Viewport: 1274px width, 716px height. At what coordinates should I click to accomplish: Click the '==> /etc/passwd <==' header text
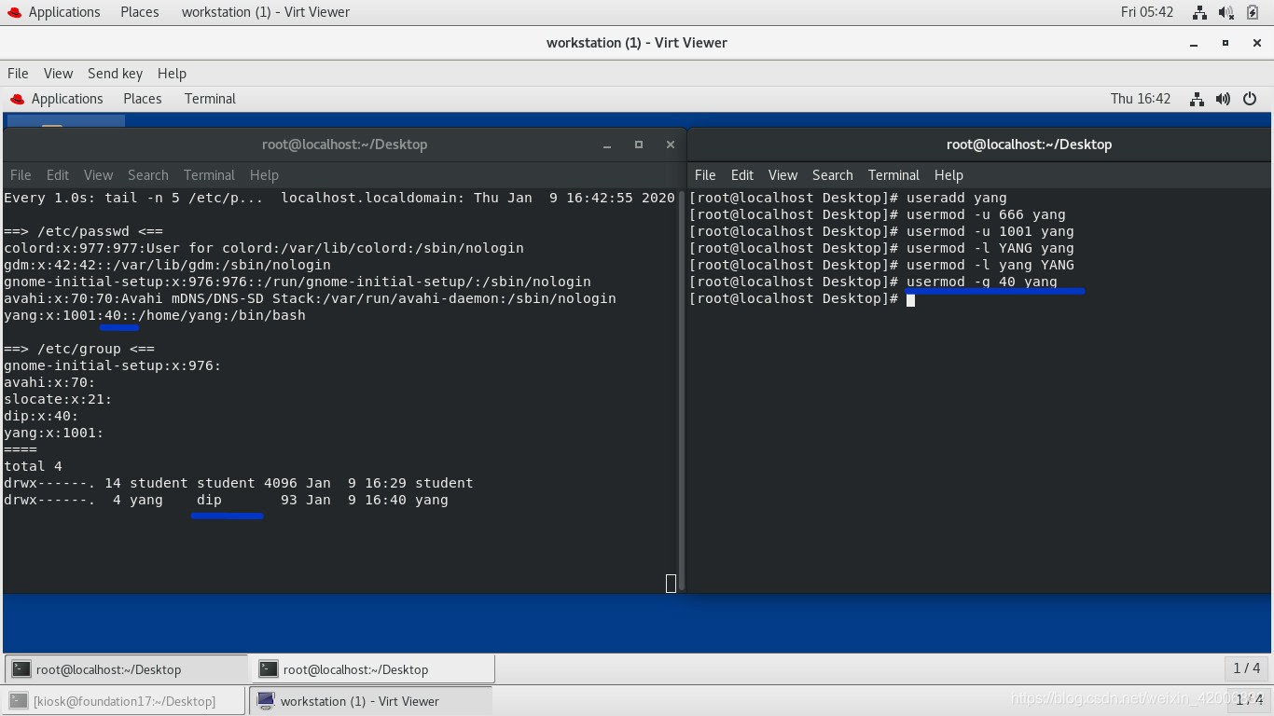[x=83, y=231]
